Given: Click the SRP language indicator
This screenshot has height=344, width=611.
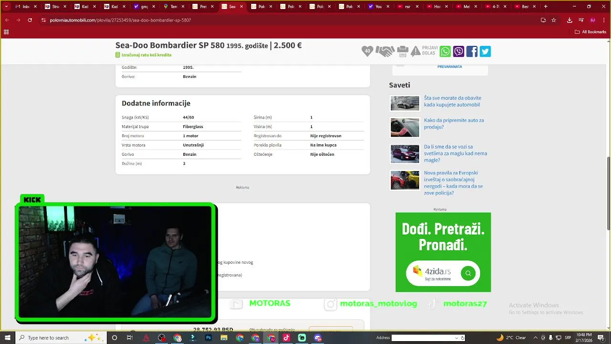Looking at the screenshot, I should click(x=568, y=338).
